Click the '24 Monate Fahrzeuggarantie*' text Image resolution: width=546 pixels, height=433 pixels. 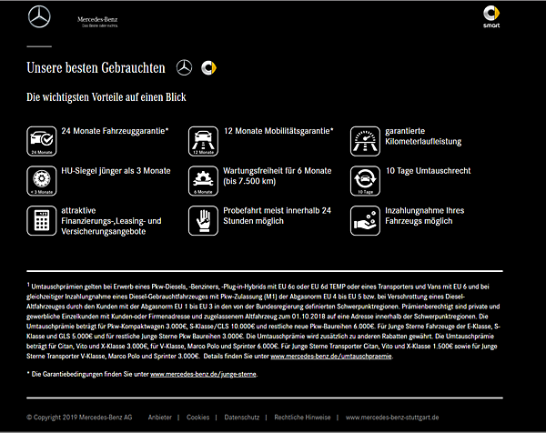[x=115, y=131]
